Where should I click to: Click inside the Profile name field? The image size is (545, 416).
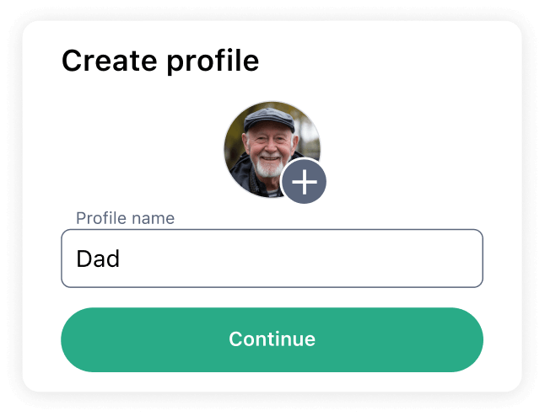click(272, 259)
